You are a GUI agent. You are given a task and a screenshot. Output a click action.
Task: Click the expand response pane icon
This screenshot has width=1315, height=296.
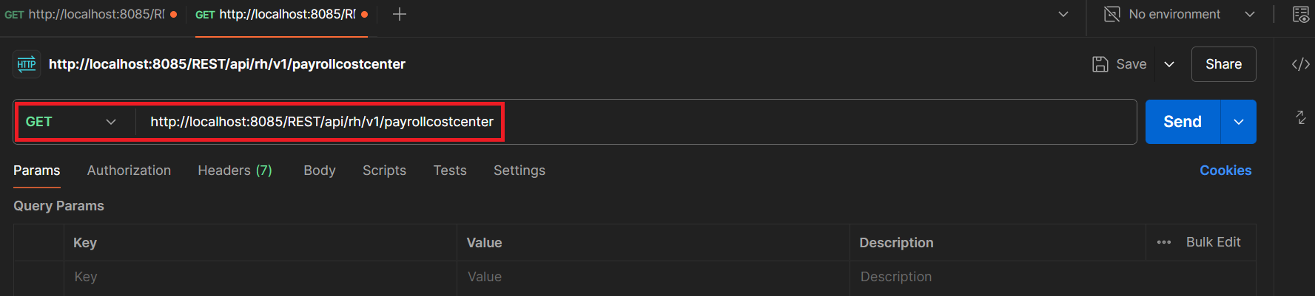[x=1300, y=117]
